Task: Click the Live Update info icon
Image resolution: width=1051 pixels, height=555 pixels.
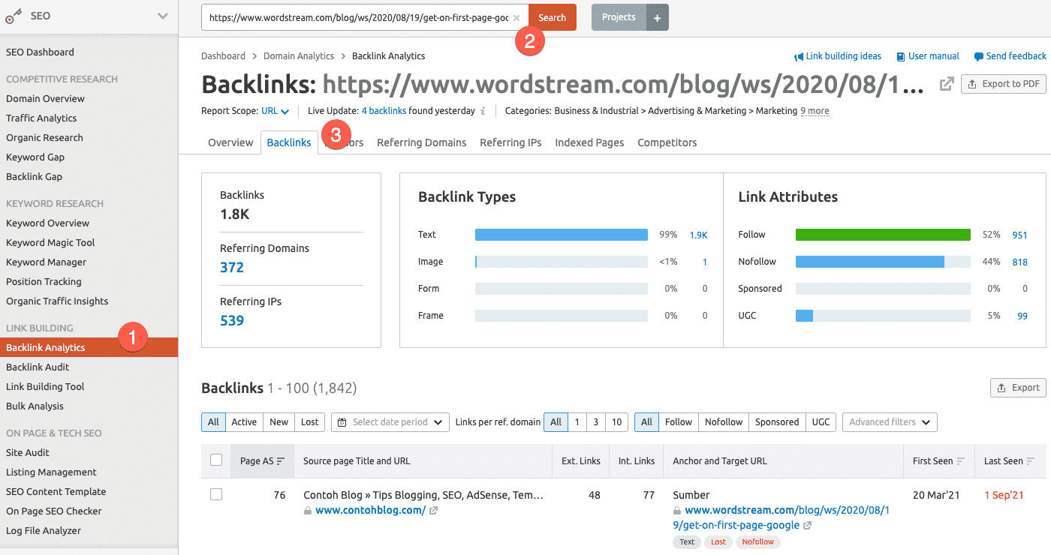Action: coord(483,111)
